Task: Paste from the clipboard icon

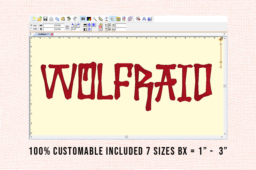Action: pyautogui.click(x=63, y=19)
